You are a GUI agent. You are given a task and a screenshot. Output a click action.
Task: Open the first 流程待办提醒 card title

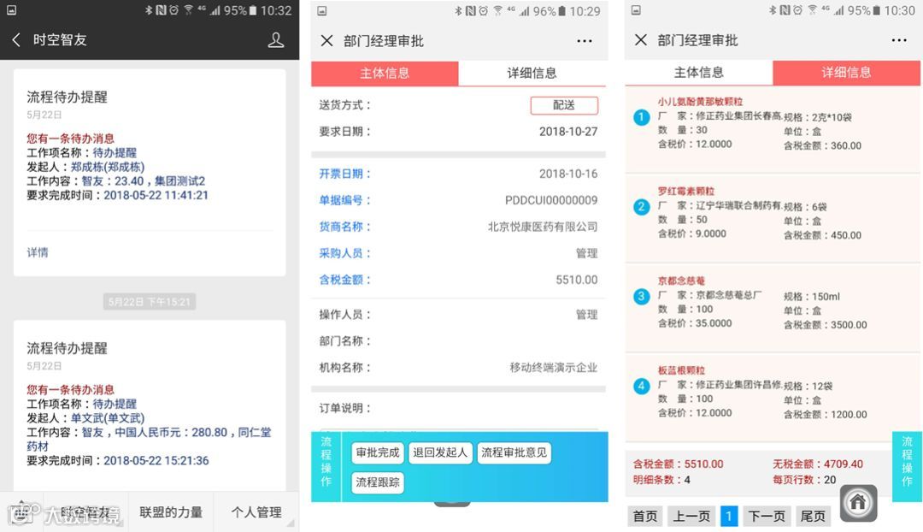coord(68,98)
